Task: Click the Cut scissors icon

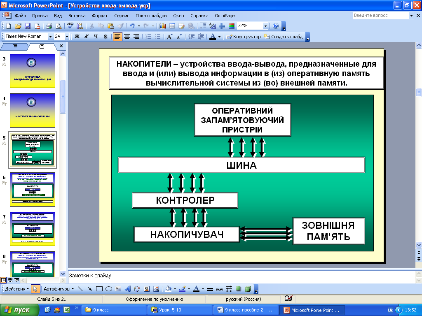Action: click(91, 26)
